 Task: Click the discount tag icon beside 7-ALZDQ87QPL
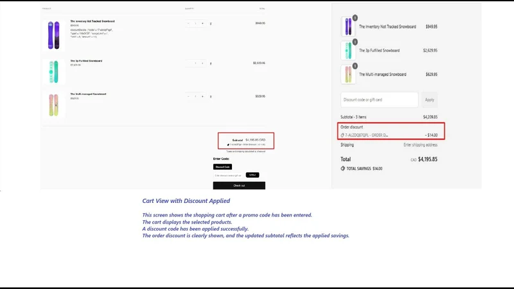(342, 135)
